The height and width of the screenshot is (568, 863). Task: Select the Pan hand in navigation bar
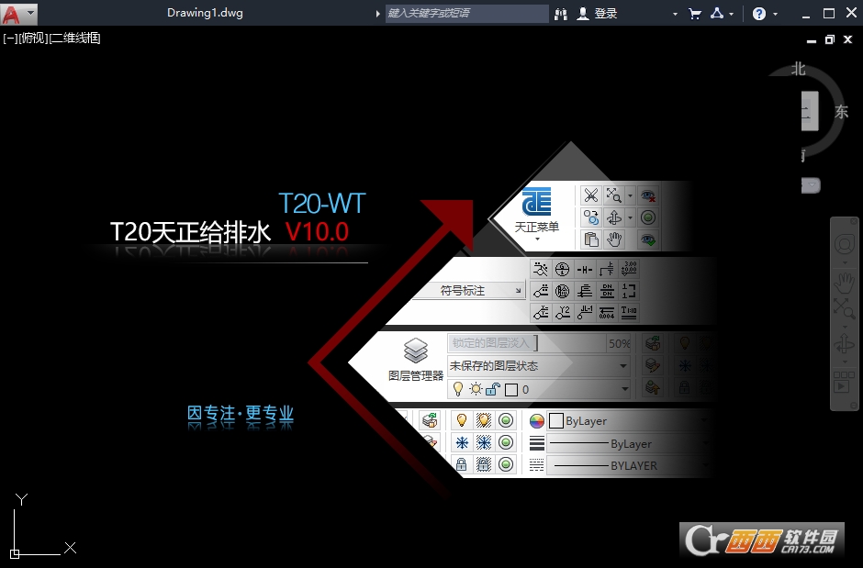pos(845,284)
